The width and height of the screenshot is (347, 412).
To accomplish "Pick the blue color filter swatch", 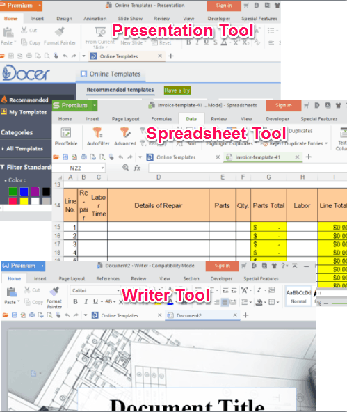I will [24, 191].
